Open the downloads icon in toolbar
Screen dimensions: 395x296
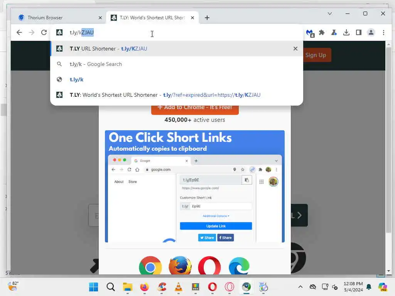click(x=346, y=32)
